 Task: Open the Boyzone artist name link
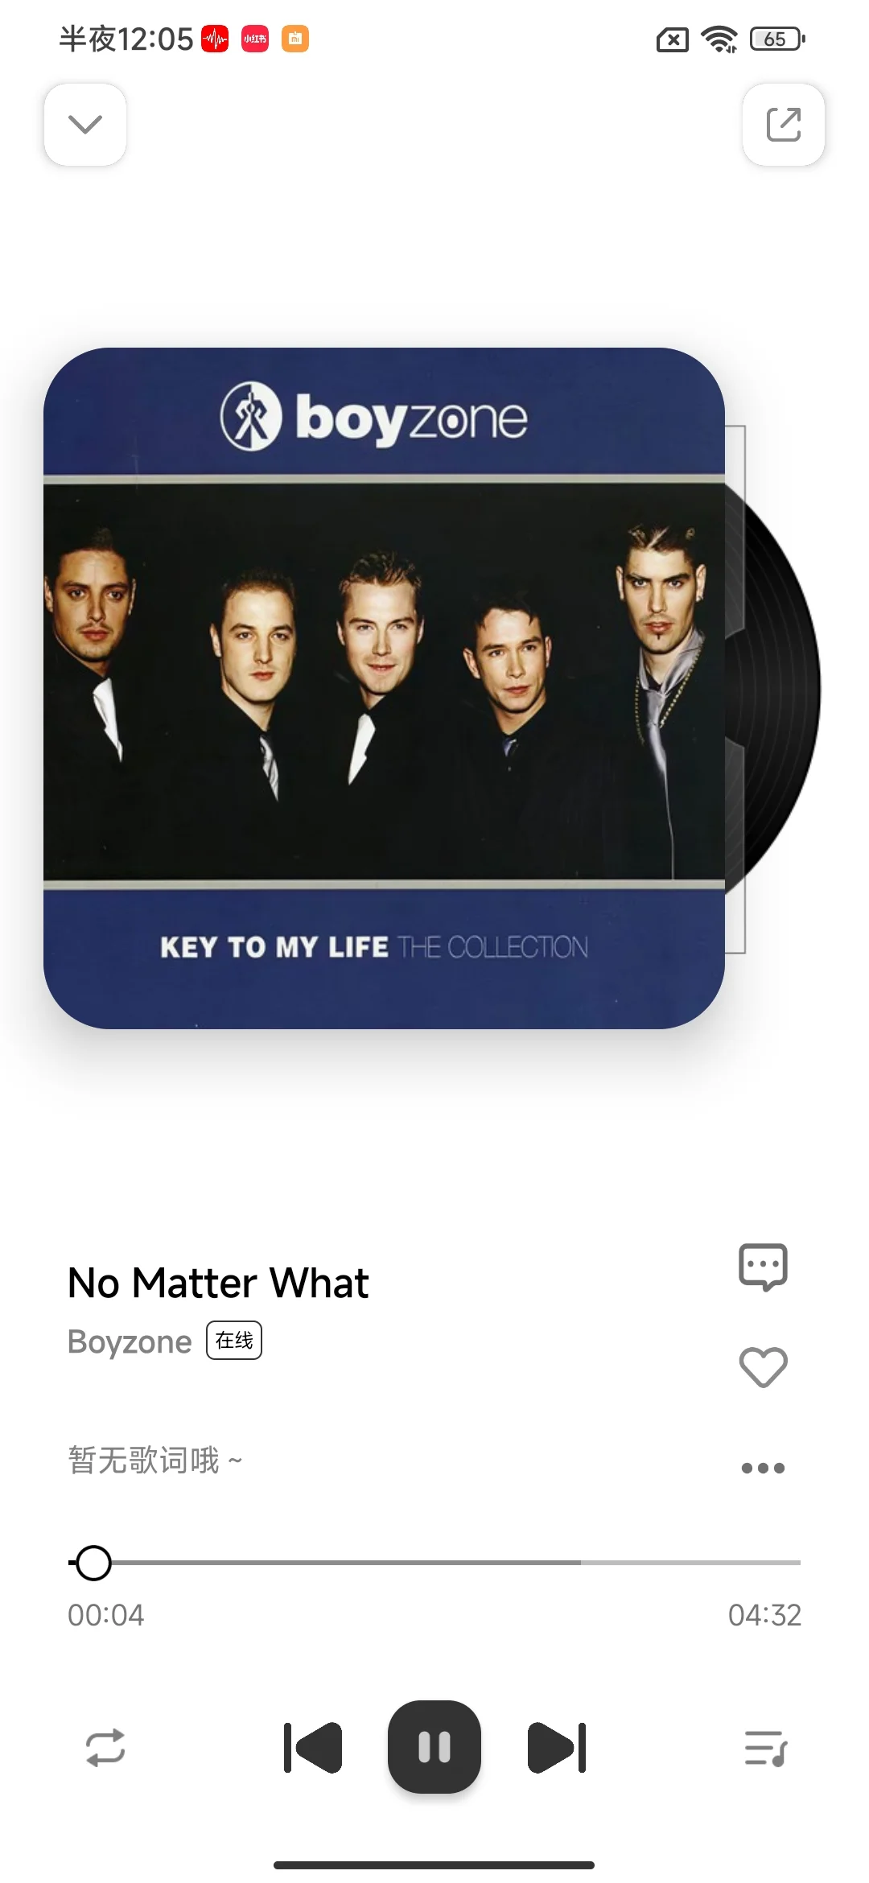tap(130, 1341)
